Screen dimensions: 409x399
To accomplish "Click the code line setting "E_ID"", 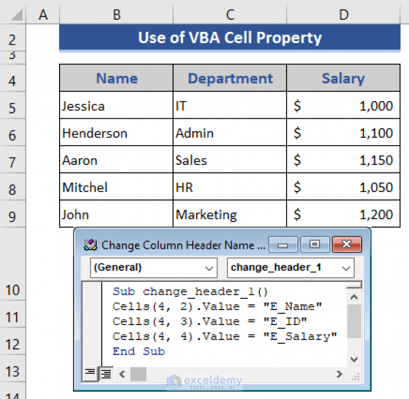I will [210, 322].
